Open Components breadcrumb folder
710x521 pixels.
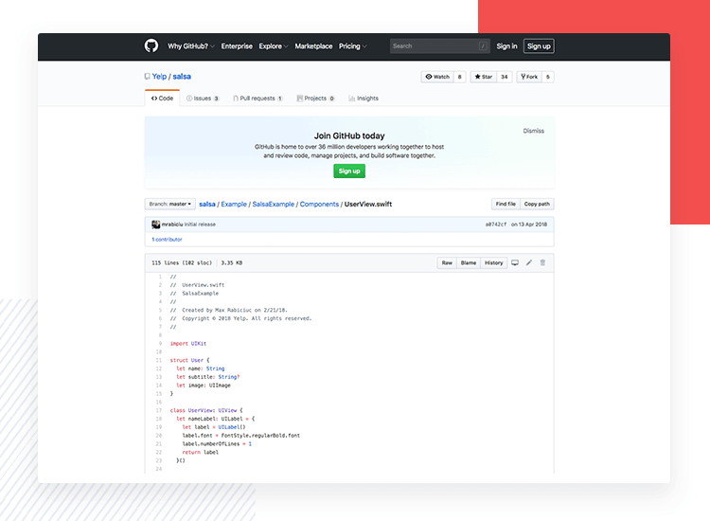tap(319, 205)
